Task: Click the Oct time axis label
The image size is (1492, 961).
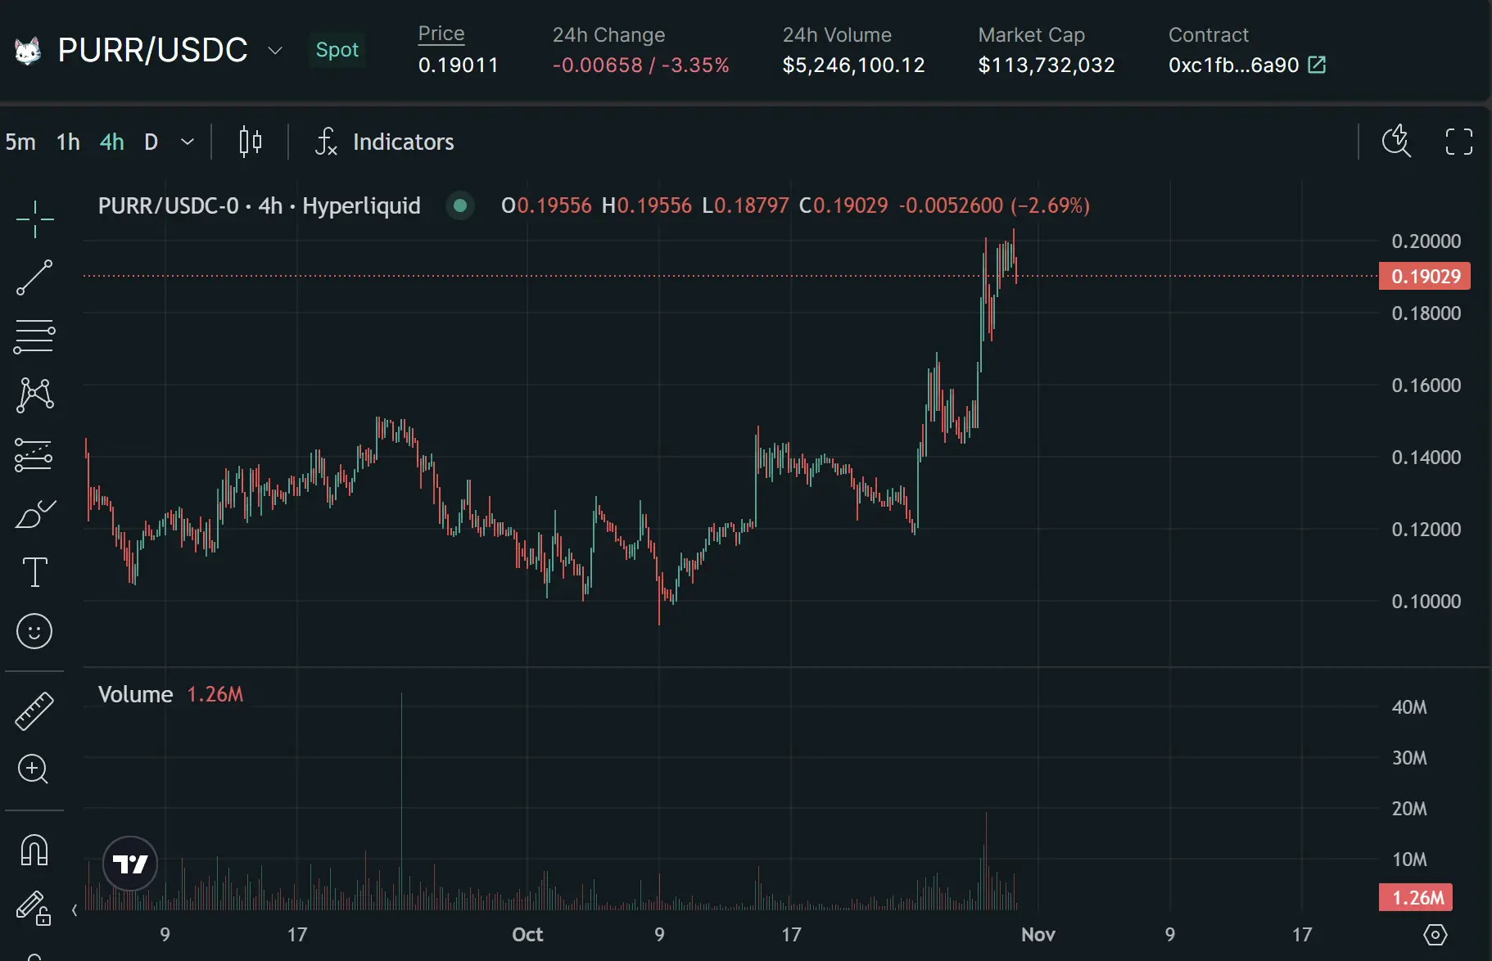Action: (x=527, y=935)
